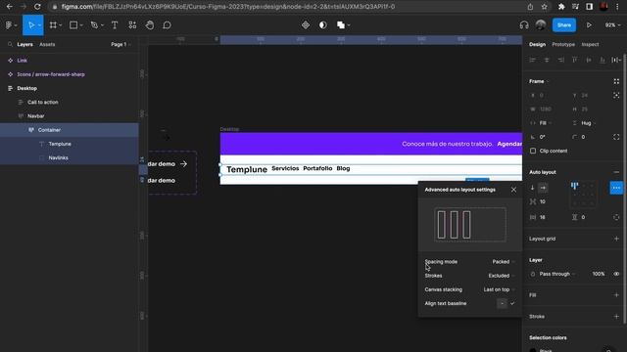Screen dimensions: 627x352
Task: Select the Text tool
Action: [115, 25]
